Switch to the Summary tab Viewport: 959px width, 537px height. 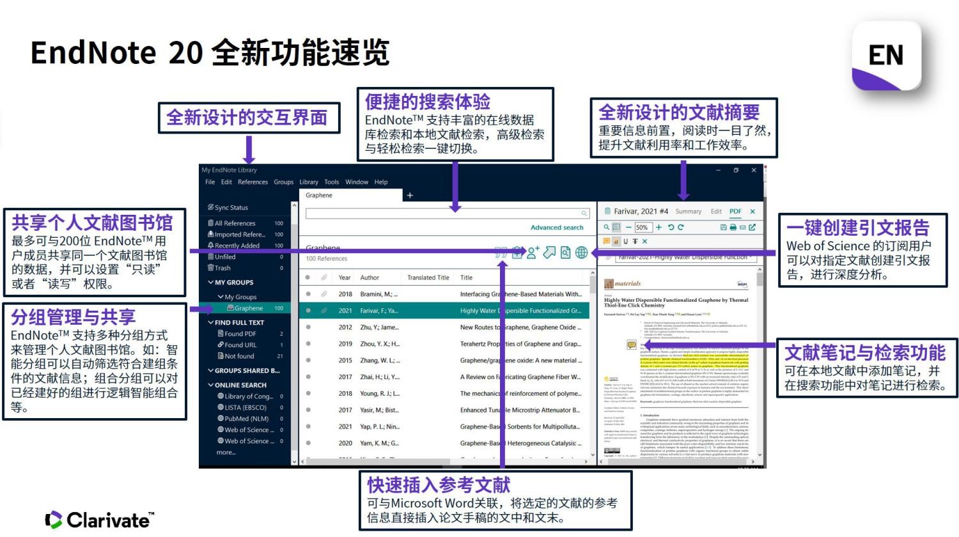[x=688, y=212]
